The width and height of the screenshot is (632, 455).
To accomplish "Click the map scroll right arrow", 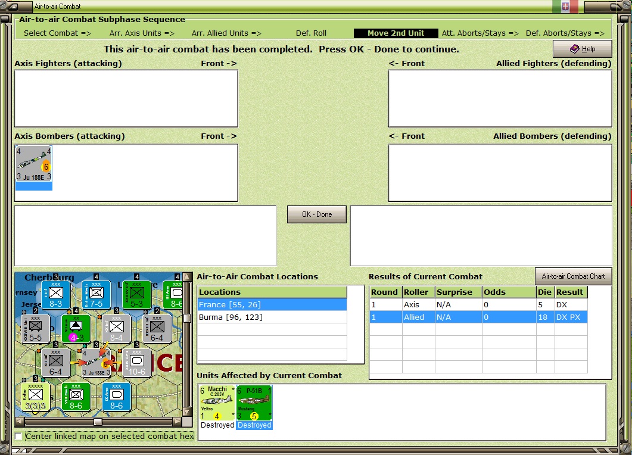I will (178, 422).
